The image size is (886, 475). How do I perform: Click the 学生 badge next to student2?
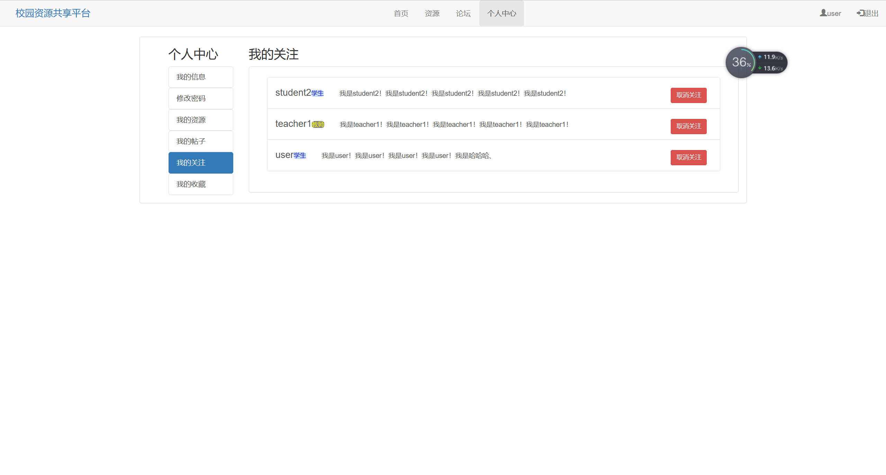coord(317,93)
